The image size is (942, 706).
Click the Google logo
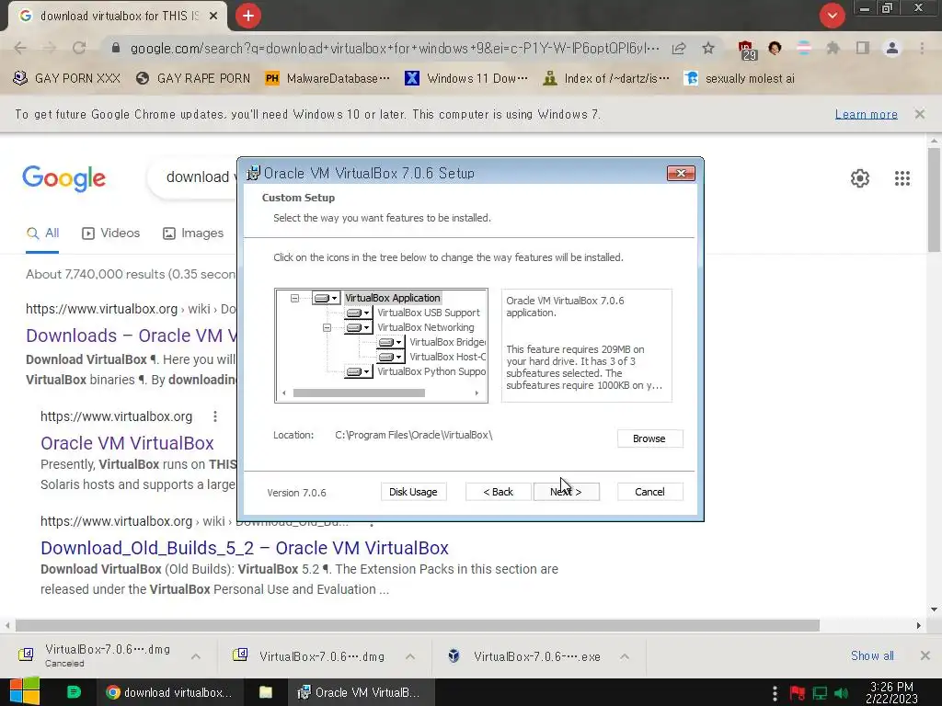[64, 178]
